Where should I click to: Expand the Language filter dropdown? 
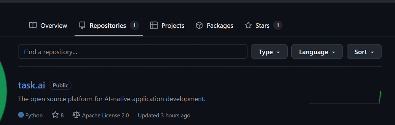pyautogui.click(x=317, y=52)
